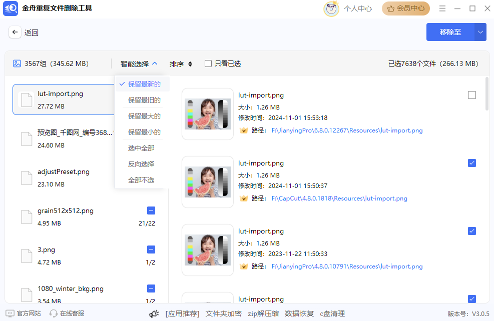Check the first lut-import.png entry checkbox
494x321 pixels.
pyautogui.click(x=471, y=94)
